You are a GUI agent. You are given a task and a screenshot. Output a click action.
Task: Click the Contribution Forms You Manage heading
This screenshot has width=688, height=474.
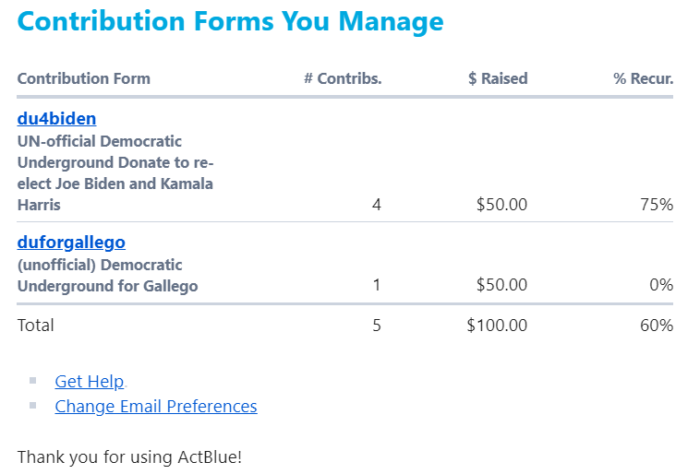230,21
